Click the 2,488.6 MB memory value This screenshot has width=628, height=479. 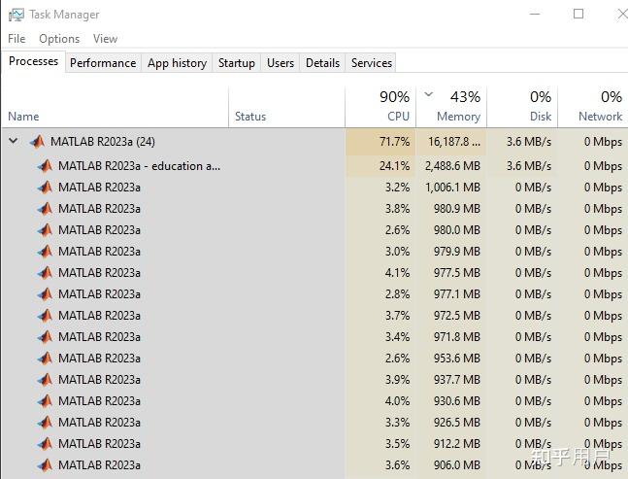tap(452, 166)
